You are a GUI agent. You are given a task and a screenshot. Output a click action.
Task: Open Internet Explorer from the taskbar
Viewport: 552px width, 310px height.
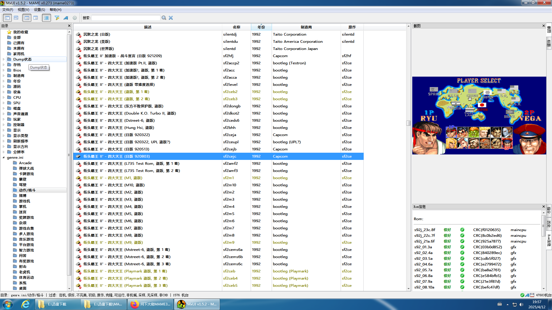click(26, 304)
